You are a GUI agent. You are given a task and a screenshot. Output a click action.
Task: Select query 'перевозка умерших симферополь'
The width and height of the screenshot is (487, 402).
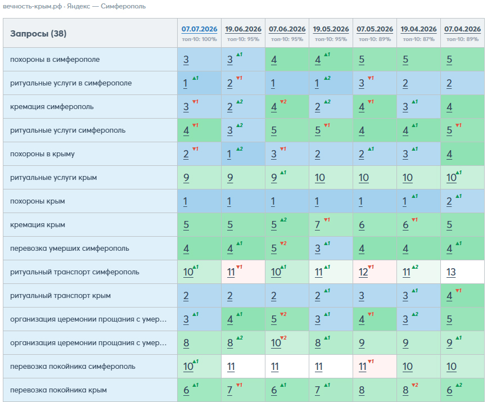click(70, 249)
